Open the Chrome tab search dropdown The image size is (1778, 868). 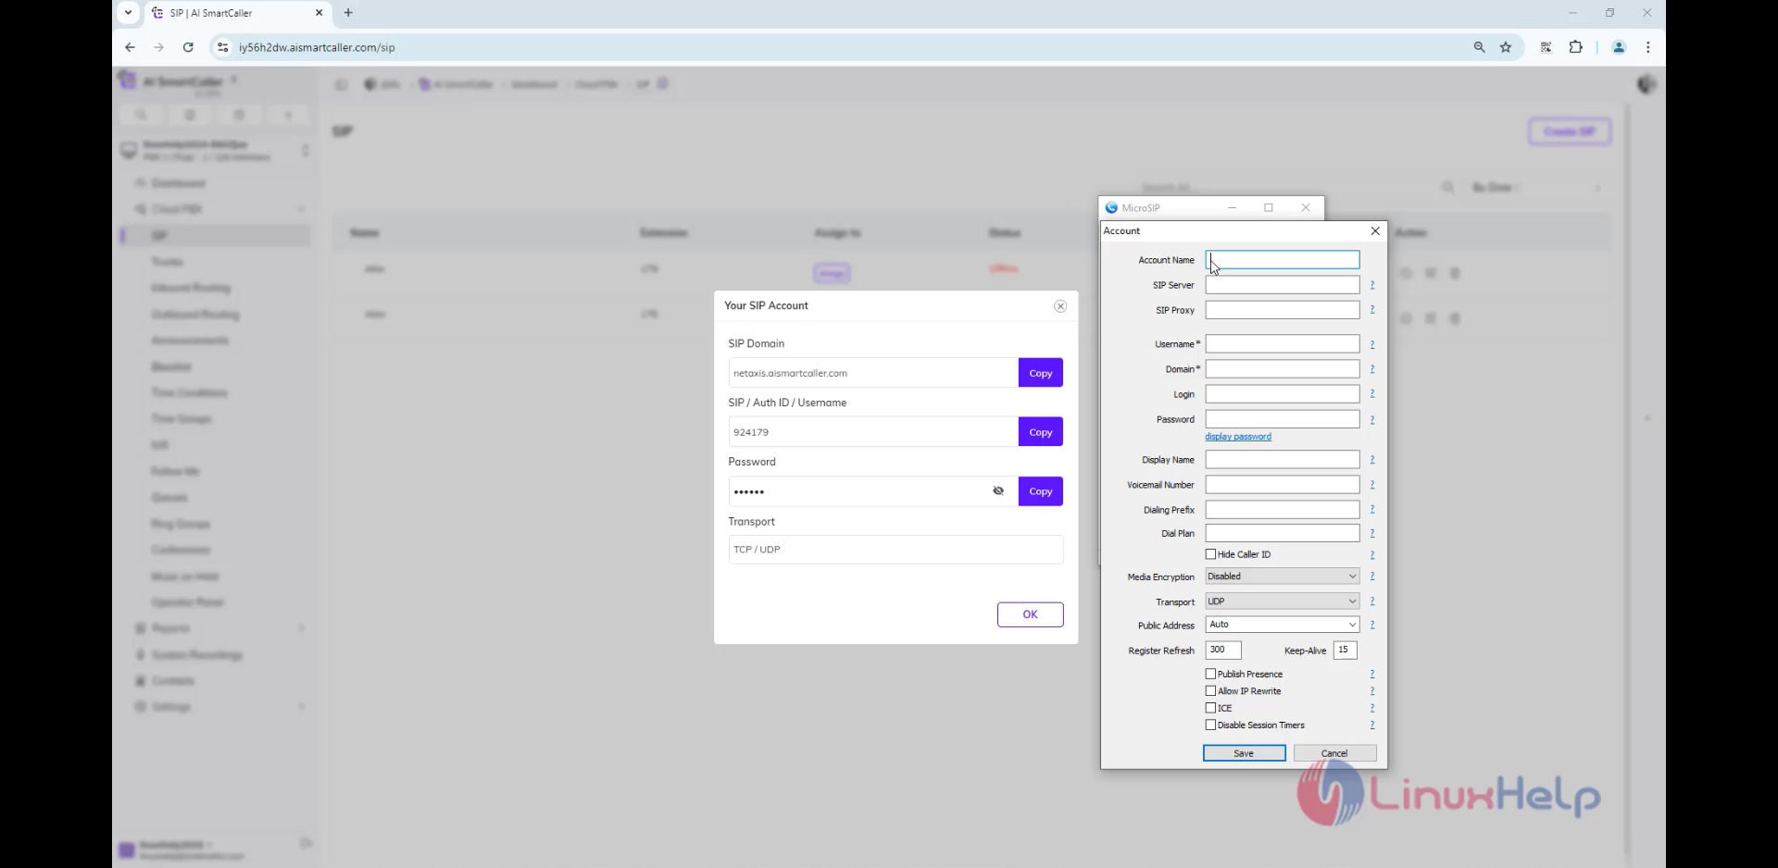[x=129, y=13]
